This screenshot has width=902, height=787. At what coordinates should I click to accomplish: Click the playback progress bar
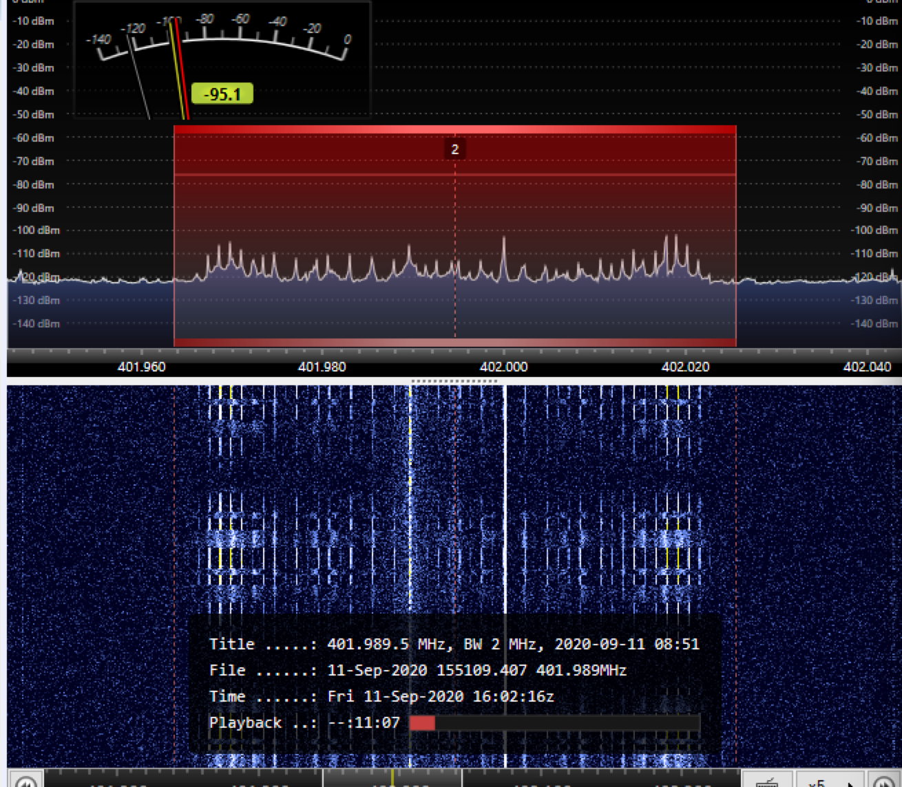click(x=554, y=723)
